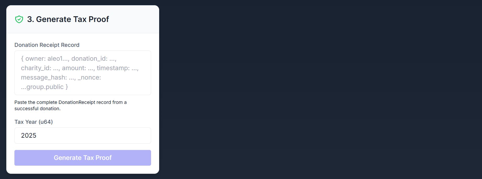Click "successful donation." in the helper text
The image size is (482, 179).
point(37,109)
